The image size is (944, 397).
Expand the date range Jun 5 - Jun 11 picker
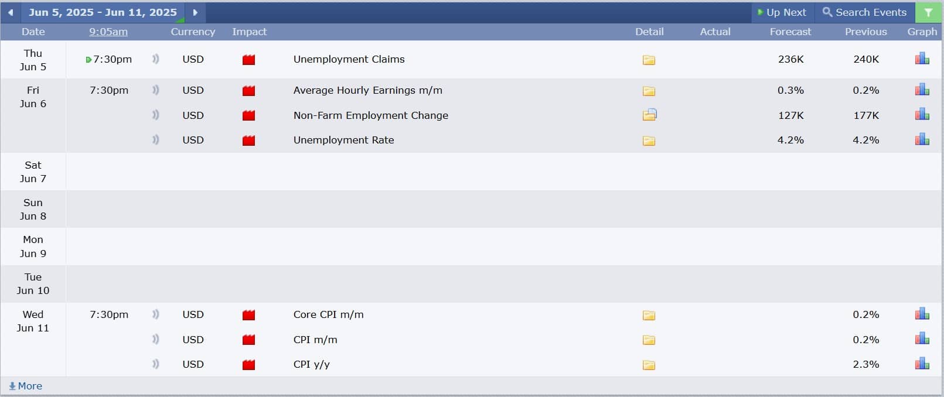(103, 12)
